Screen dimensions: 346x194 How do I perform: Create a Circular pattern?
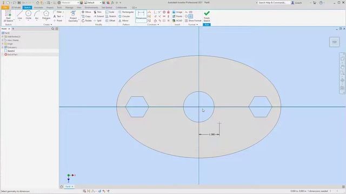124,16
